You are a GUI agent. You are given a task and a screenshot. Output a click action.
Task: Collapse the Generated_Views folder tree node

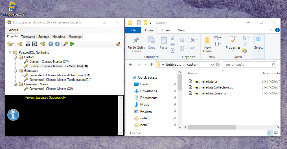pos(16,84)
